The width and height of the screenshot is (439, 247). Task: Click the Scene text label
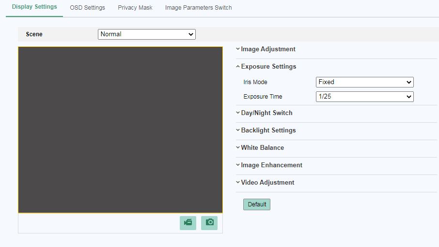click(x=34, y=34)
